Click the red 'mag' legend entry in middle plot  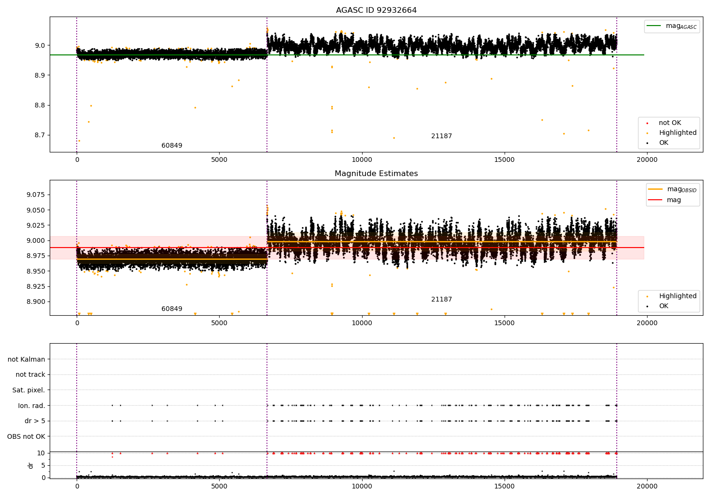665,200
